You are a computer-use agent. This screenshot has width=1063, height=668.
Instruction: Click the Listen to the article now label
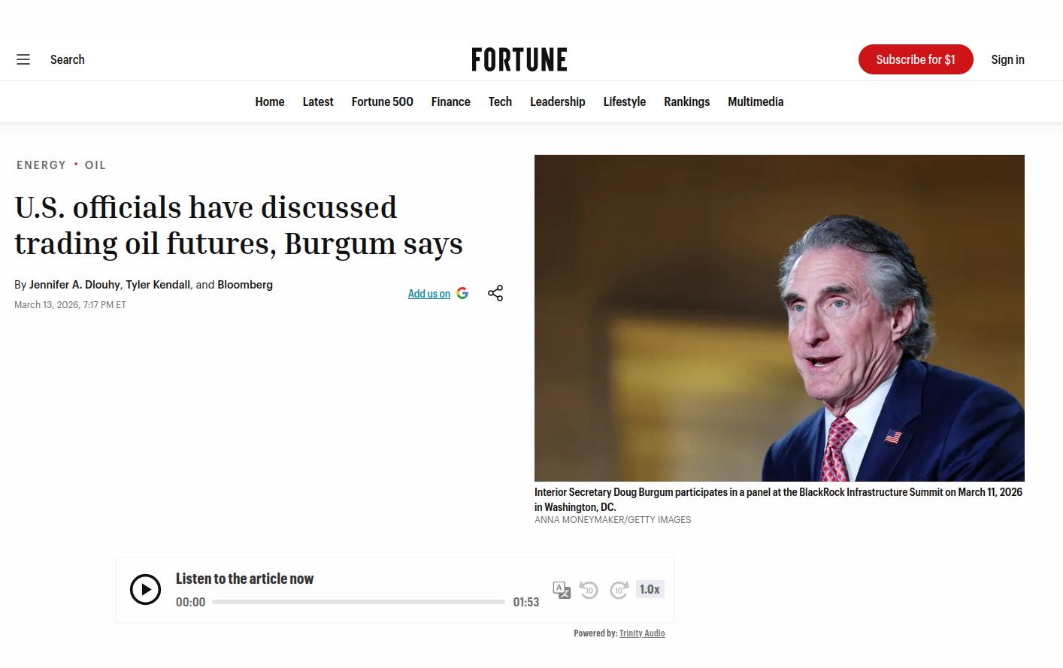point(244,579)
